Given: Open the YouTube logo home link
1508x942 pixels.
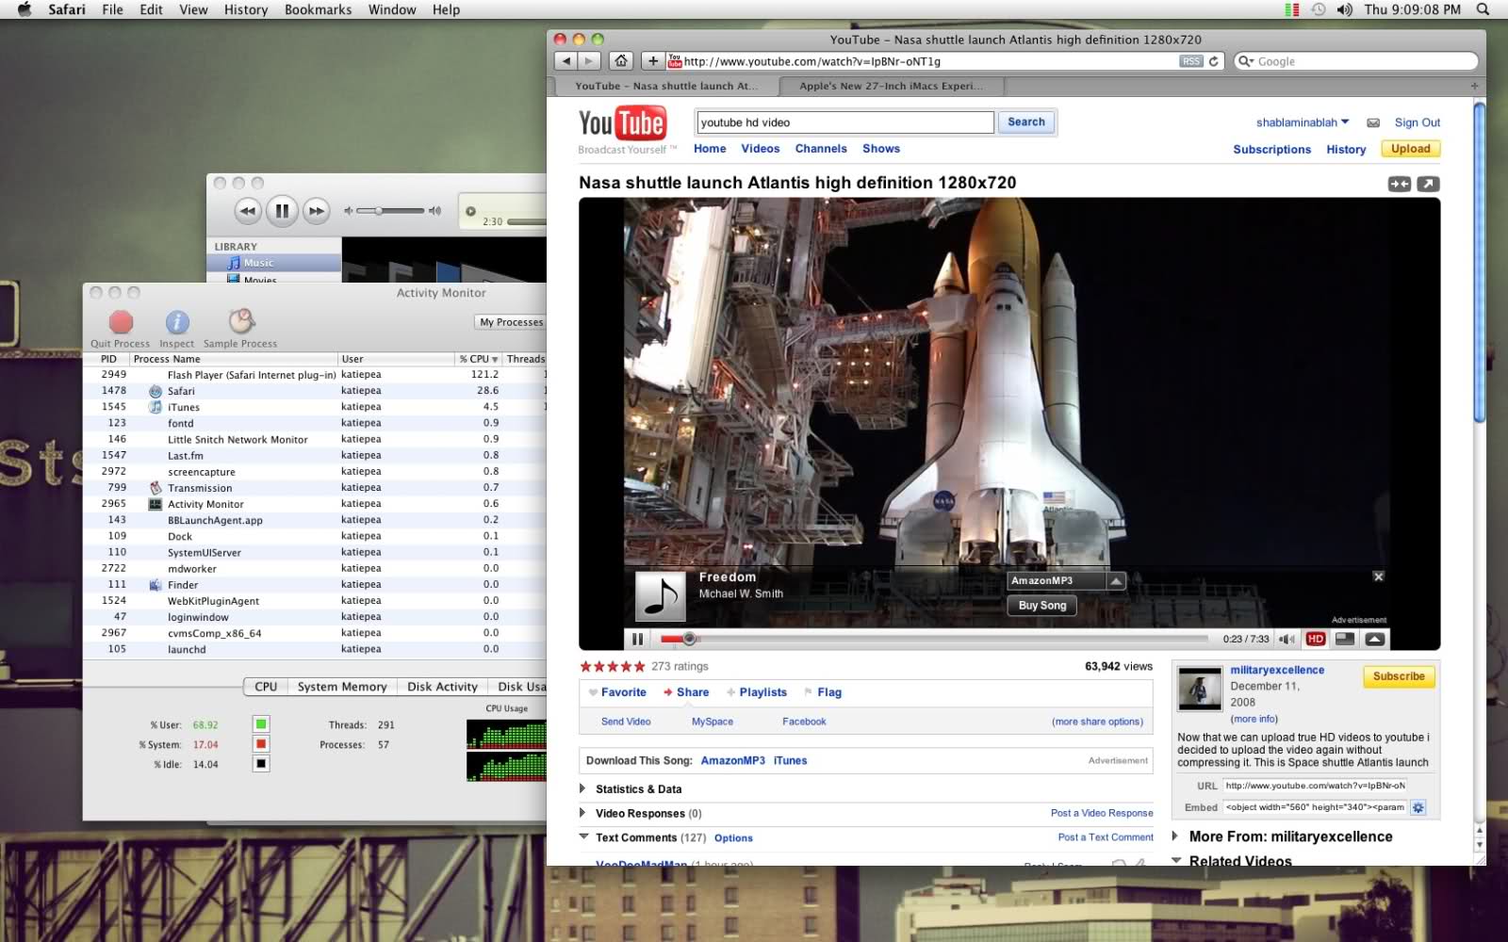Looking at the screenshot, I should point(622,123).
